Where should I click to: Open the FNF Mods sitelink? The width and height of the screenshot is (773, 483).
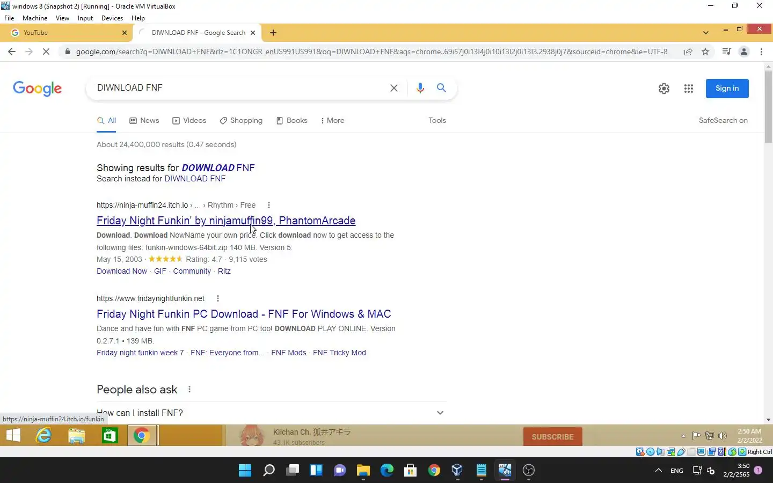289,353
